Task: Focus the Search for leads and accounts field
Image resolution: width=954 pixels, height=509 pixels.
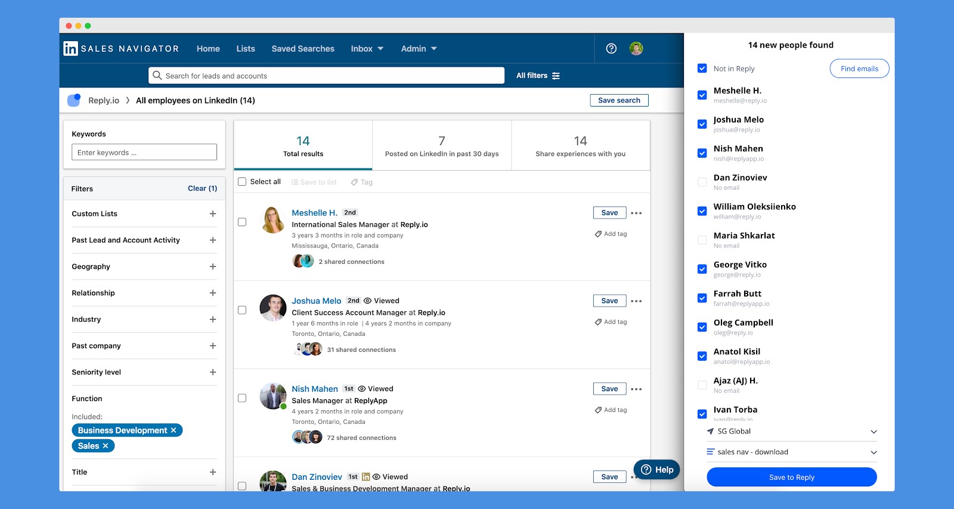Action: coord(327,76)
